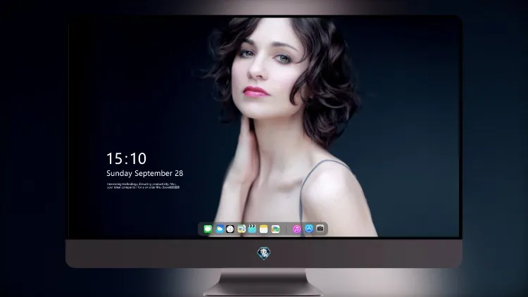Open the yellow Notes app

click(264, 229)
